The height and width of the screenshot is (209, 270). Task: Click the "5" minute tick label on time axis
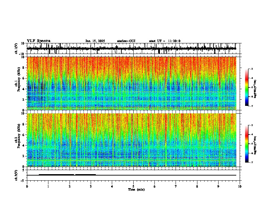tap(133, 186)
